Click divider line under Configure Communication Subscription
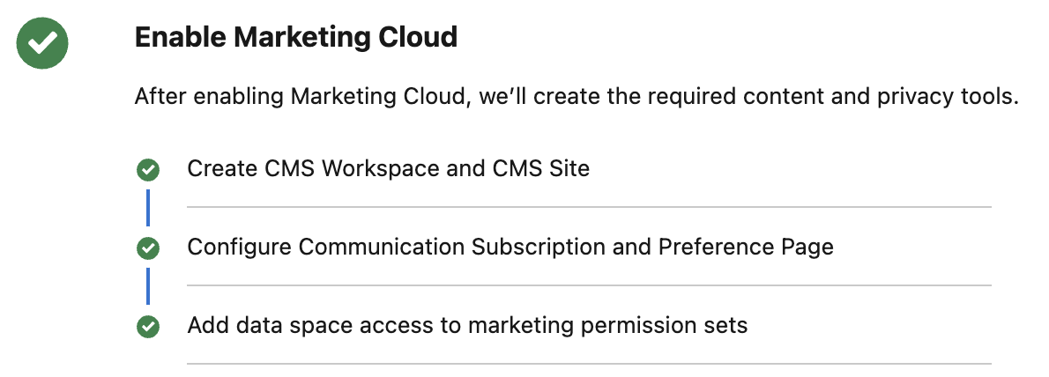1049x377 pixels. tap(589, 285)
